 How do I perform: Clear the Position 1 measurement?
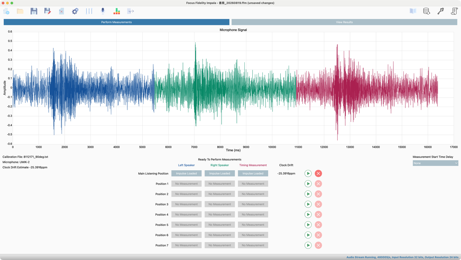point(318,184)
